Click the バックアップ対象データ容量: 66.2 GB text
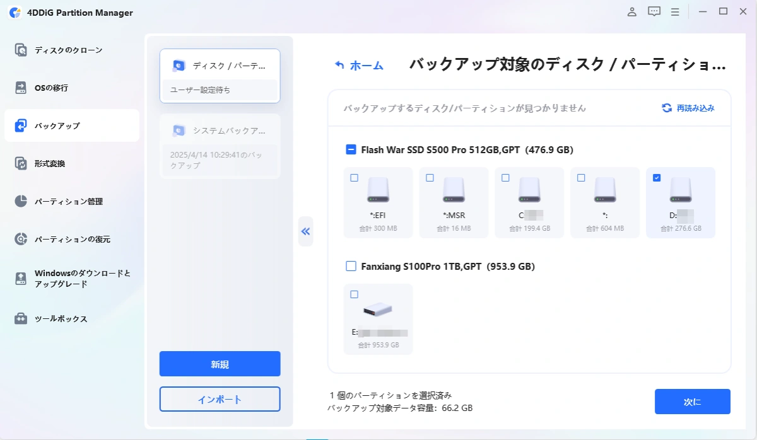 [x=400, y=408]
